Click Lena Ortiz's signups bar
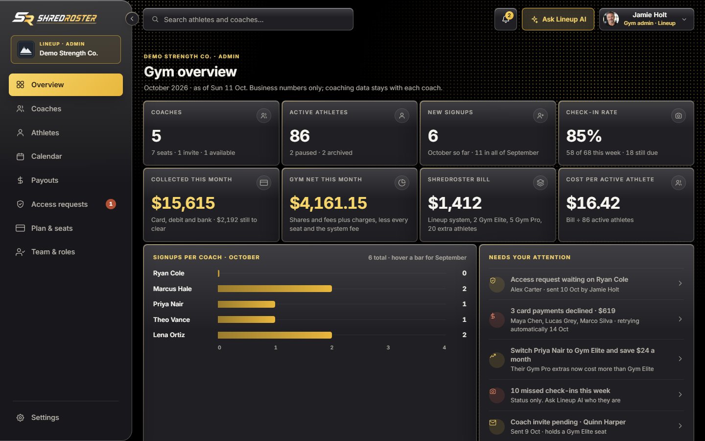 [x=275, y=335]
